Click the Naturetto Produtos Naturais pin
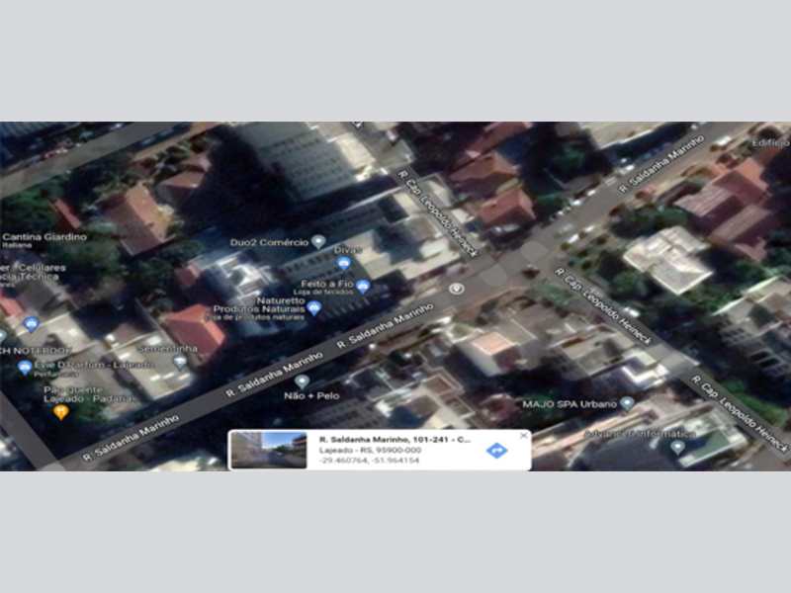Viewport: 791px width, 593px height. (313, 307)
